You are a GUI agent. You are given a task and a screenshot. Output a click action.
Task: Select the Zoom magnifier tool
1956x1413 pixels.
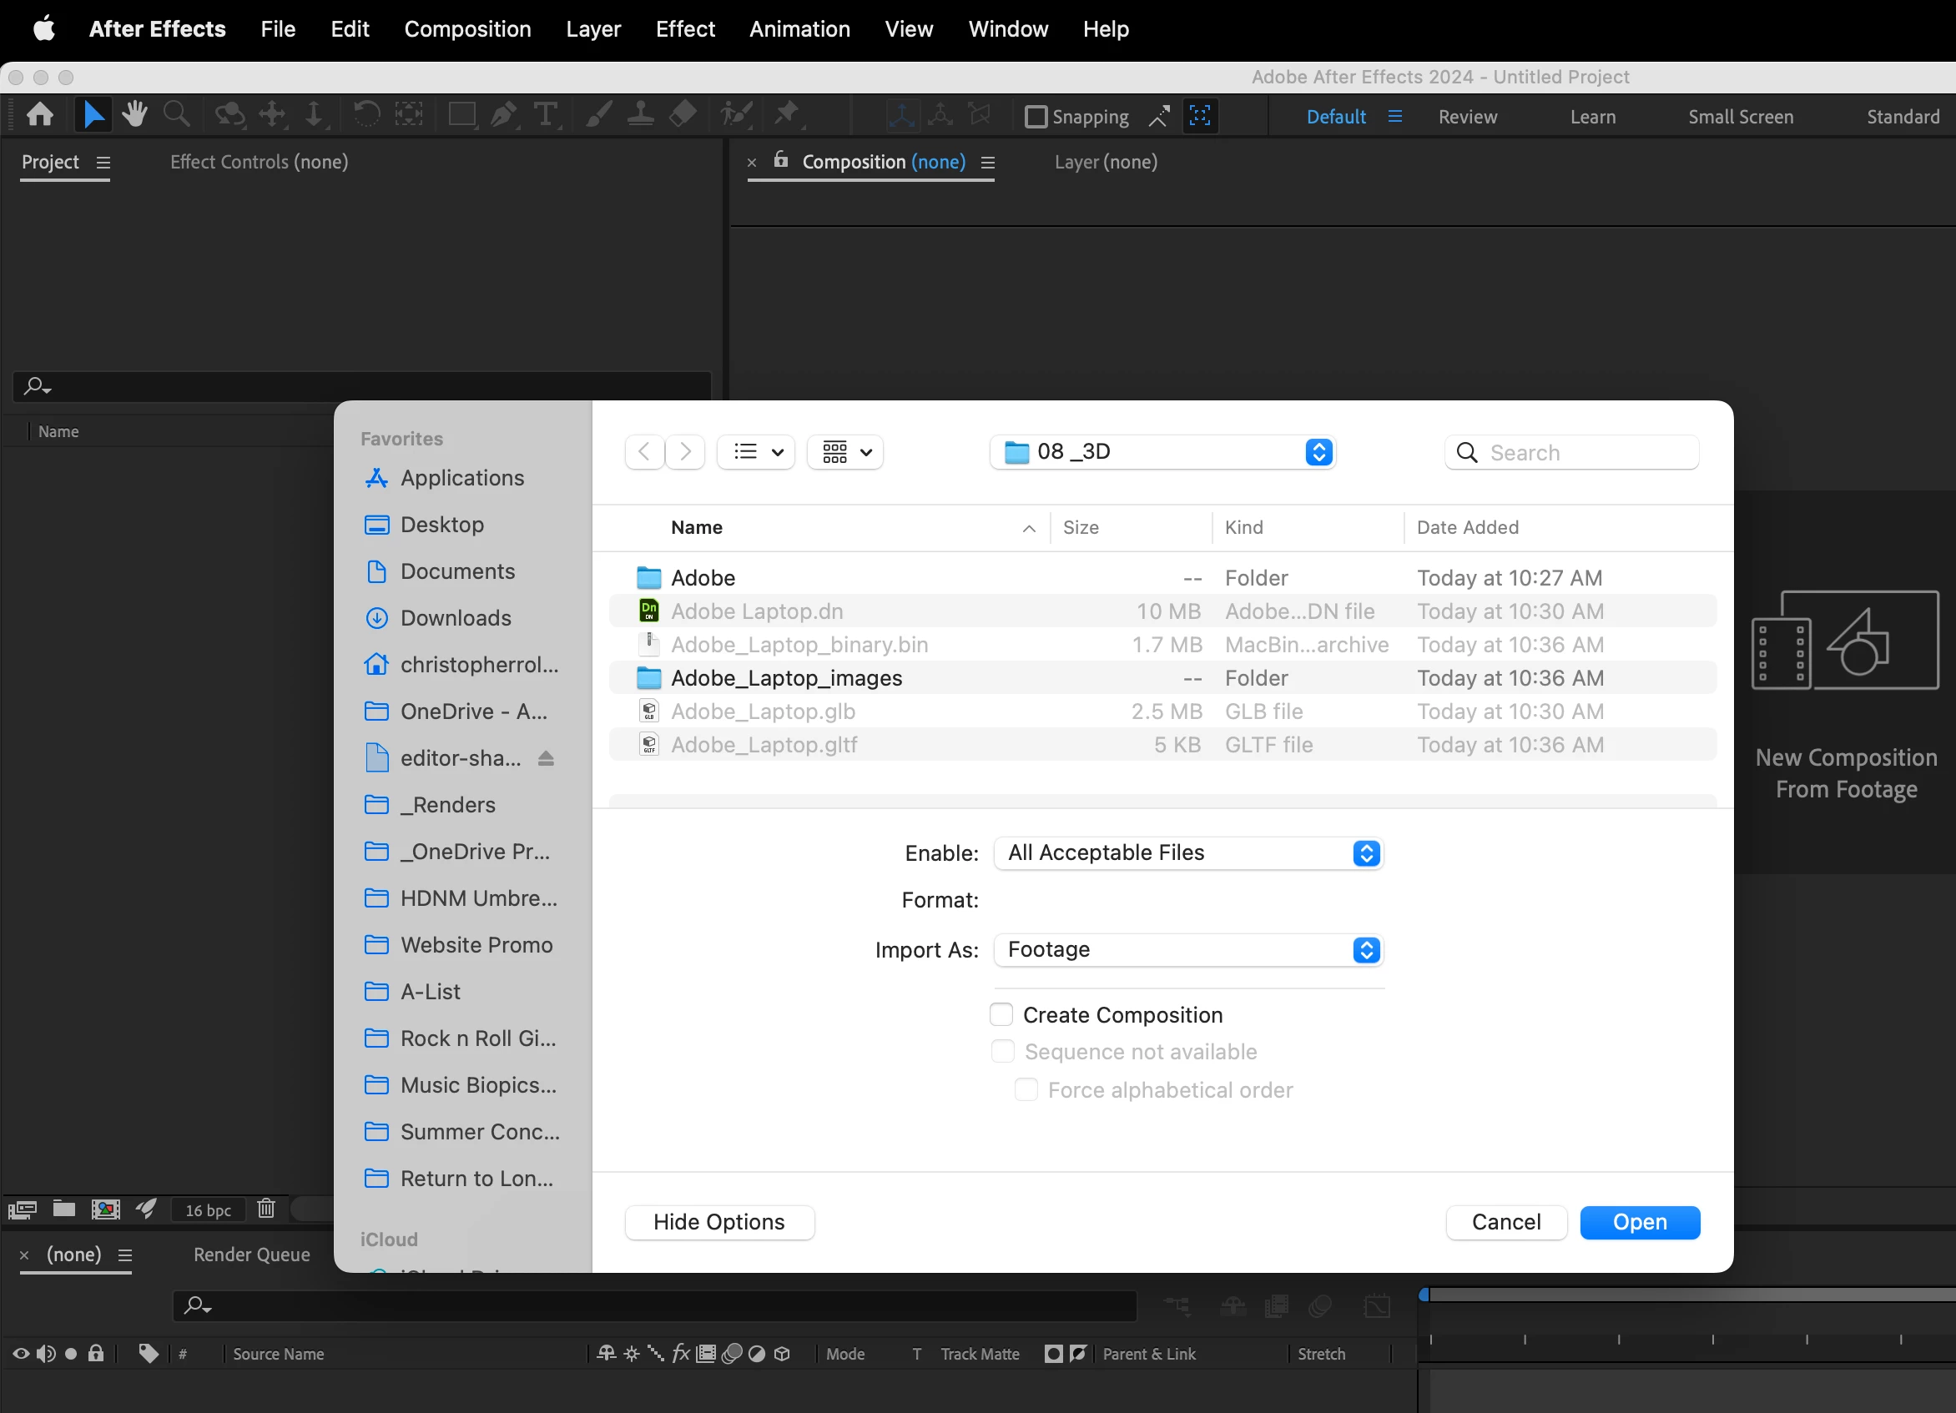176,114
